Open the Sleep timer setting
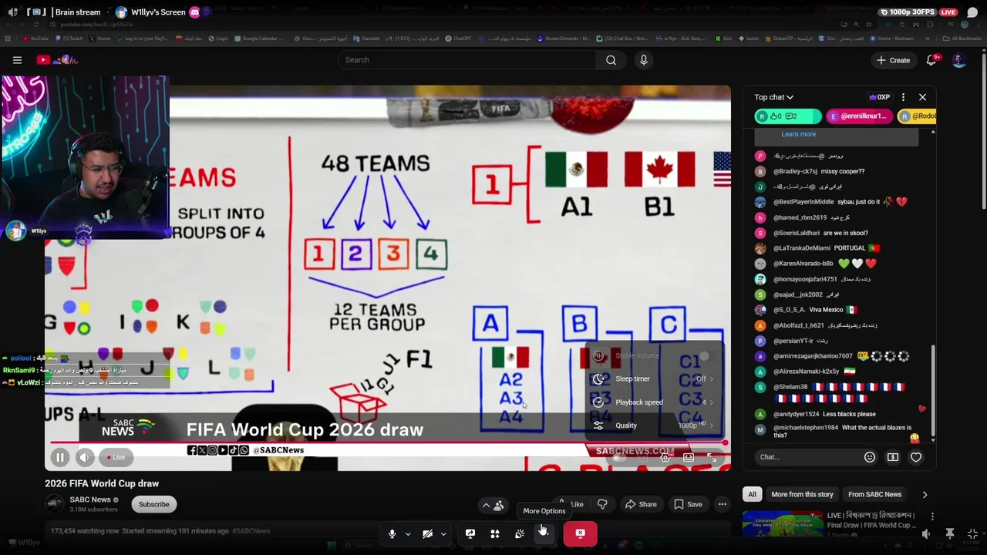This screenshot has width=987, height=555. point(655,378)
